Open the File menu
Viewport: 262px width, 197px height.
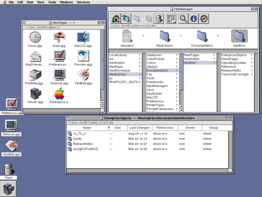pyautogui.click(x=11, y=2)
